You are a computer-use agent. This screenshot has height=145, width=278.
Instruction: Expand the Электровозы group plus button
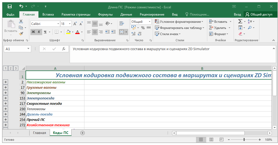(x=6, y=93)
